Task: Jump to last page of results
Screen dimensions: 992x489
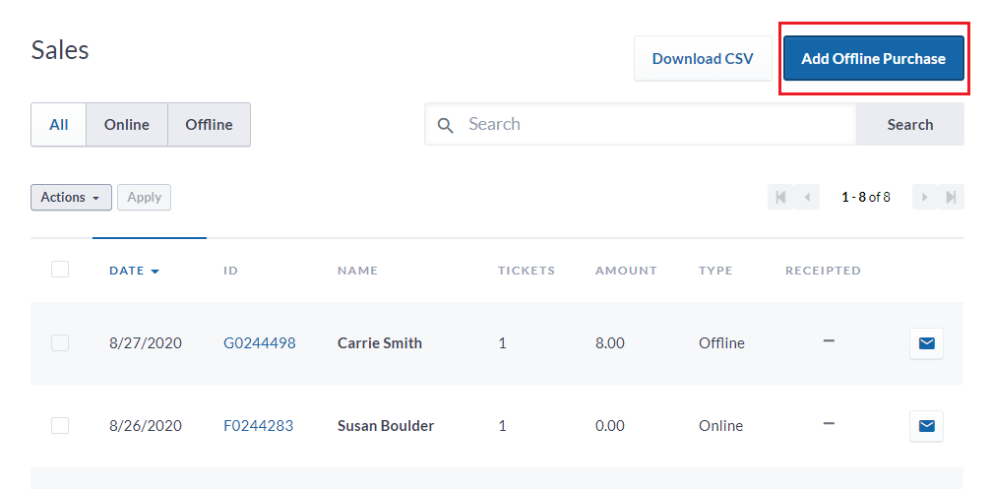Action: [951, 198]
